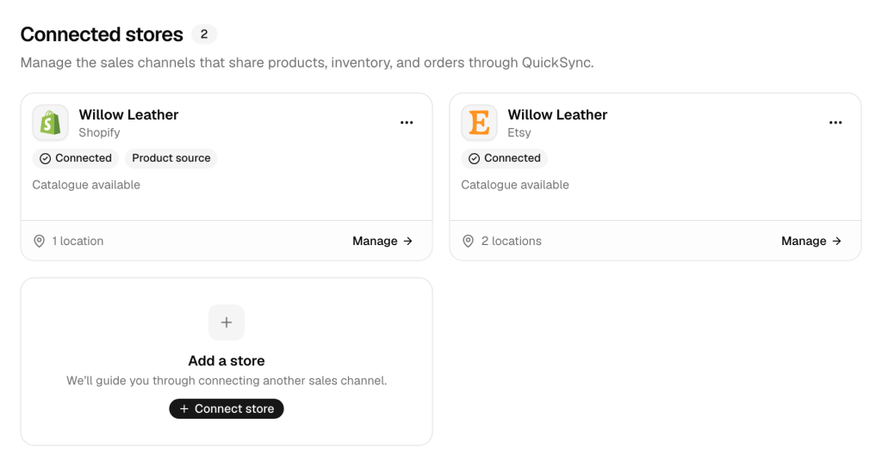Select Willow Leather title on Etsy card

tap(557, 114)
